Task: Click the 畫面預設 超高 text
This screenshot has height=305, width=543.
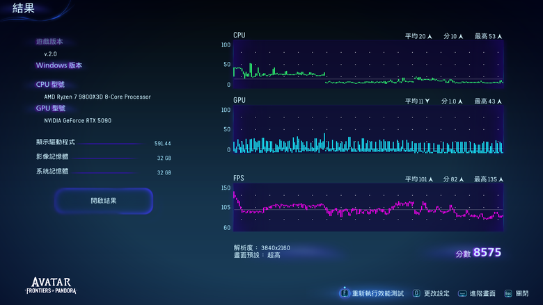Action: click(x=257, y=255)
